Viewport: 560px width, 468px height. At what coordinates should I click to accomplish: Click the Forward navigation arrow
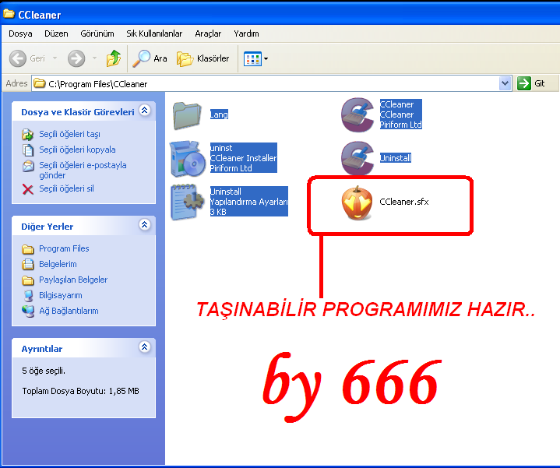(x=76, y=58)
